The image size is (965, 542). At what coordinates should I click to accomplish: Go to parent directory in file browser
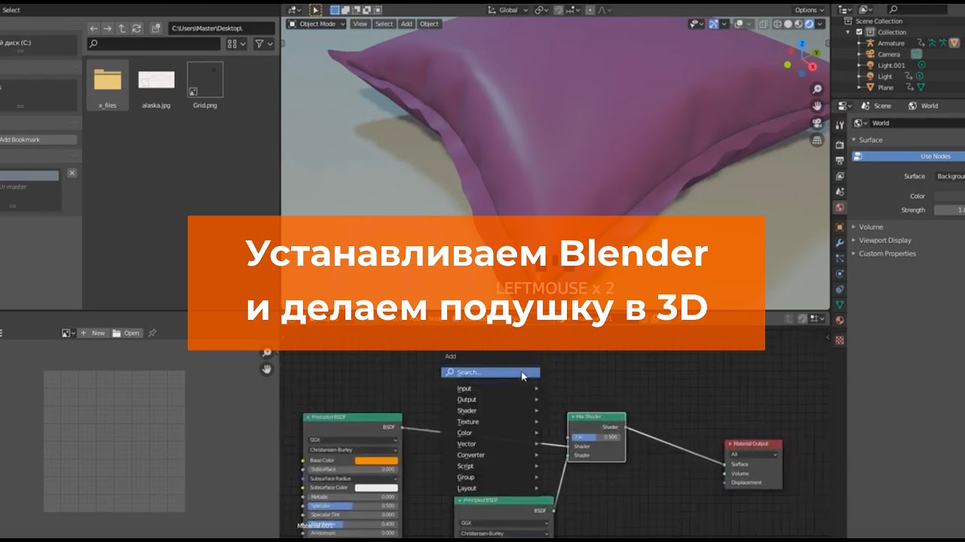coord(122,28)
